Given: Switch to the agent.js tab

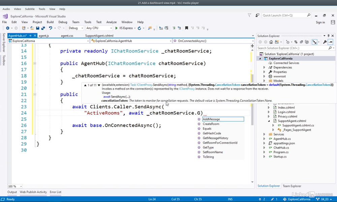Looking at the screenshot, I should (43, 36).
